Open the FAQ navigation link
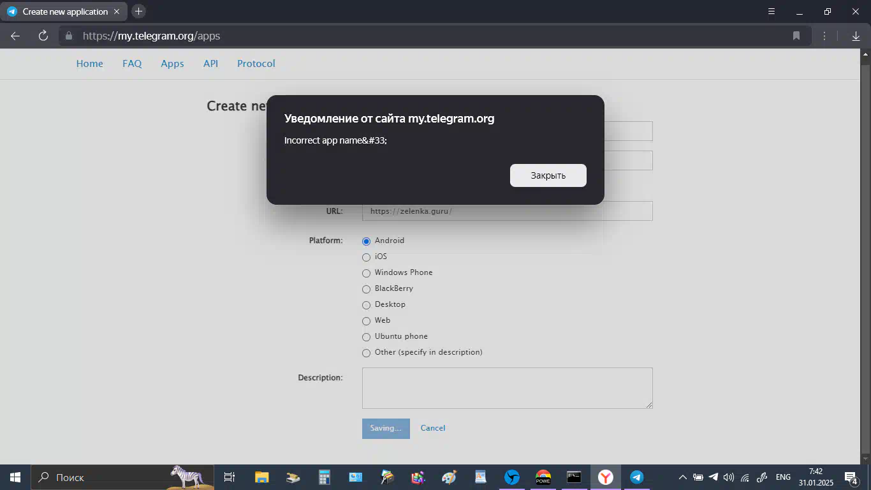The image size is (871, 490). (132, 64)
